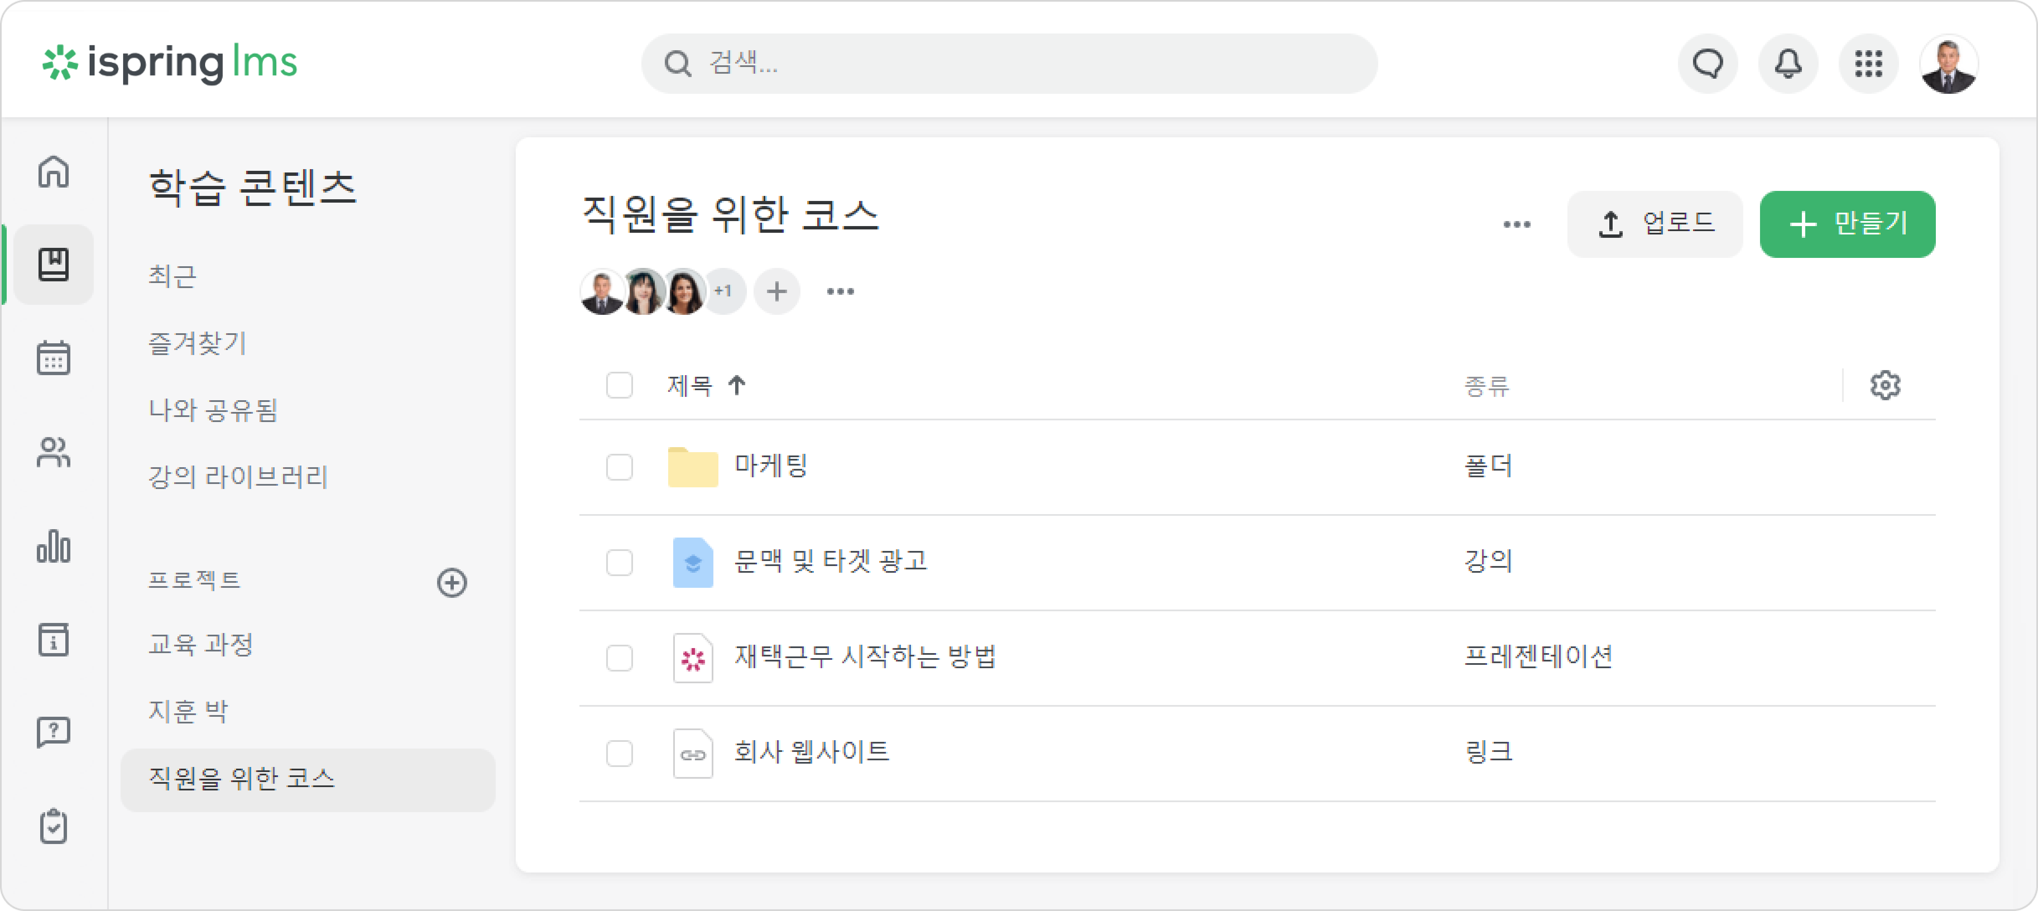This screenshot has width=2038, height=911.
Task: Sort by 제목 column arrow
Action: 736,386
